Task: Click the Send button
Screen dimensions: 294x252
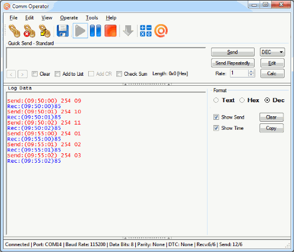Action: coord(233,52)
